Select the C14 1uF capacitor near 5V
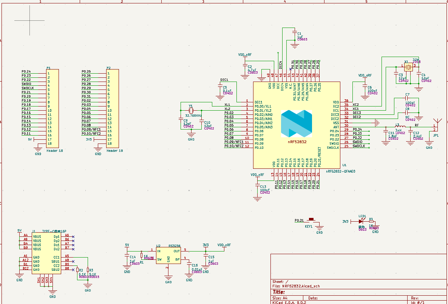448x304 pixels. point(127,256)
